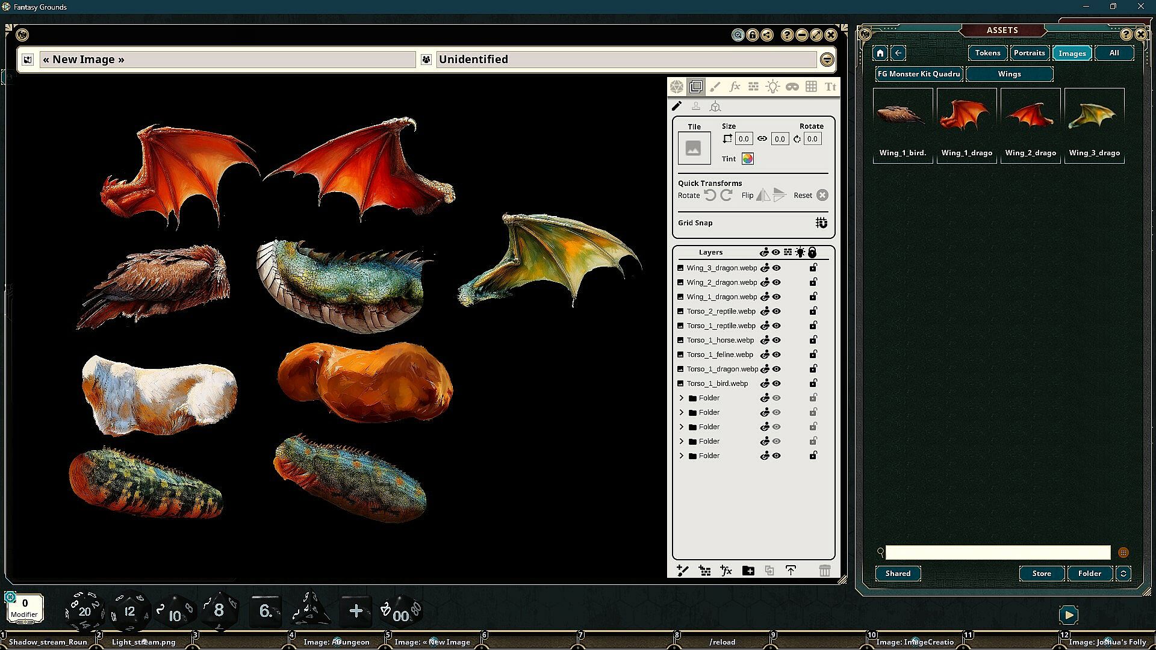1156x650 pixels.
Task: Click the Store button
Action: [1041, 573]
